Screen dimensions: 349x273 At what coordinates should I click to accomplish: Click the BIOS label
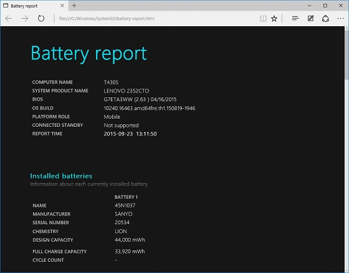point(37,99)
